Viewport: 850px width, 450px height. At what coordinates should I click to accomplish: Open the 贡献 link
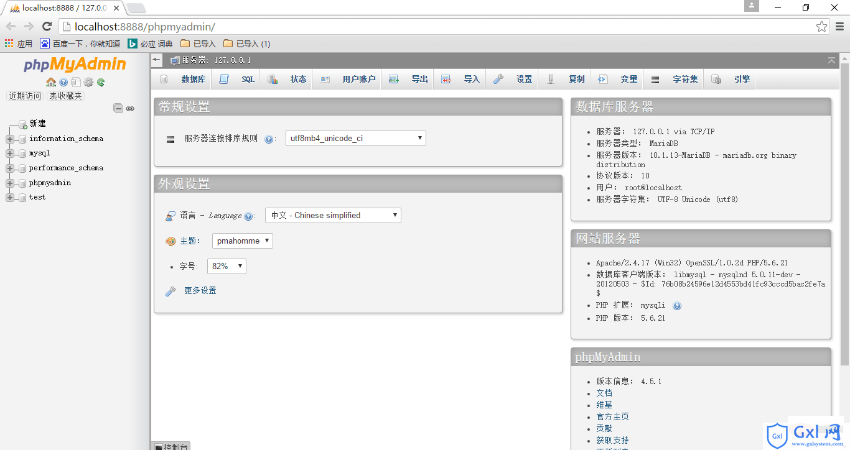tap(604, 428)
